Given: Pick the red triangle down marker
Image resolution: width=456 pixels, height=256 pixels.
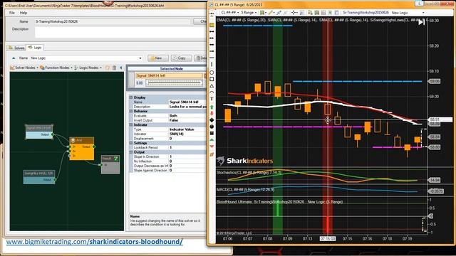Looking at the screenshot, I should [x=212, y=146].
